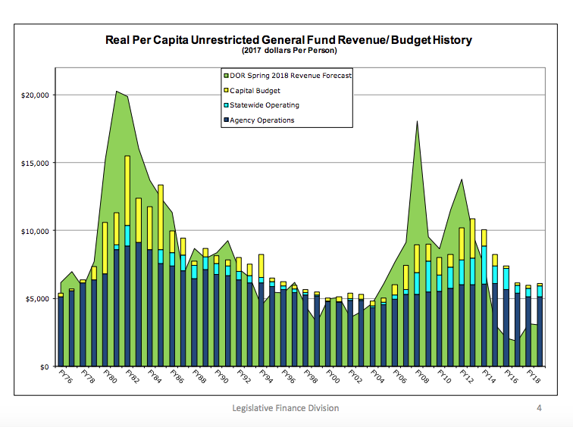The image size is (573, 427).
Task: Click the chart title 'Real Per Capita Unrestricted General Fund Revenue/Budget History'
Action: [x=289, y=40]
